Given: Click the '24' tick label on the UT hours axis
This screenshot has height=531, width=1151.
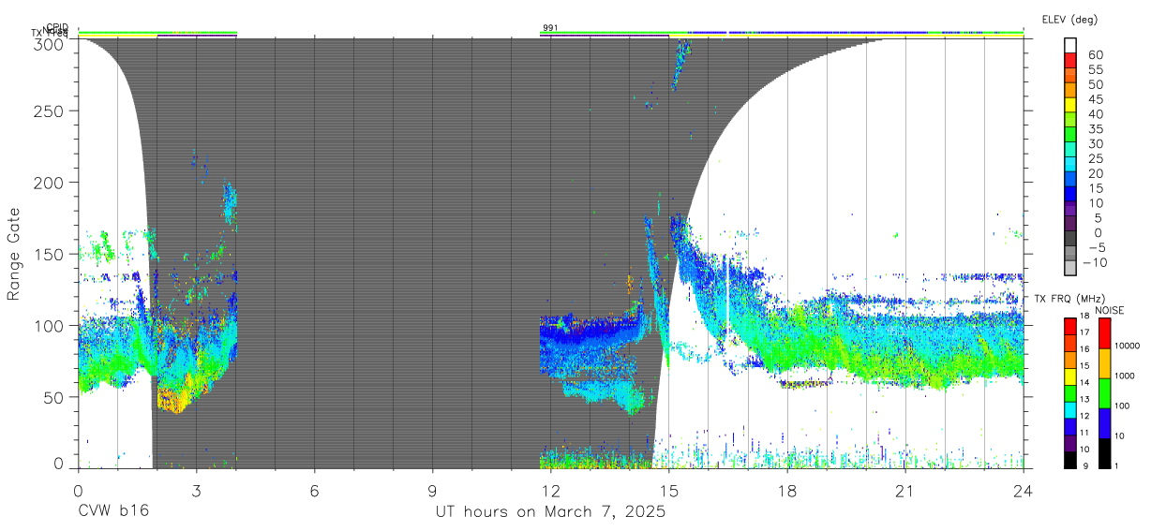Looking at the screenshot, I should (1023, 490).
